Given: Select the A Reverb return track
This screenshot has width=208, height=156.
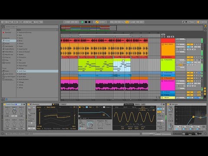Looking at the screenshot, I should [x=168, y=92].
